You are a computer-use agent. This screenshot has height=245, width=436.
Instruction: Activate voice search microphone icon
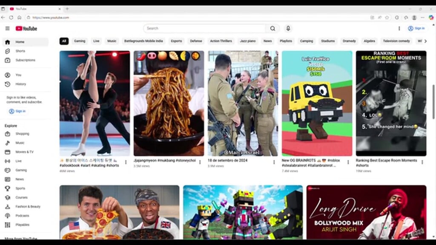click(288, 28)
